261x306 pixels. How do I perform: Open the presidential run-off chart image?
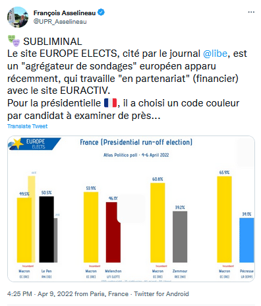tap(131, 209)
